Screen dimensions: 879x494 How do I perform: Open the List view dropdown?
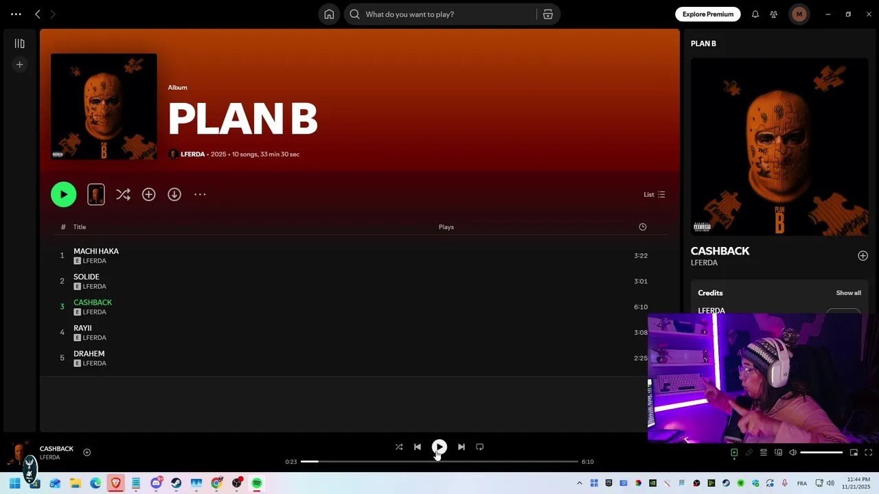654,195
